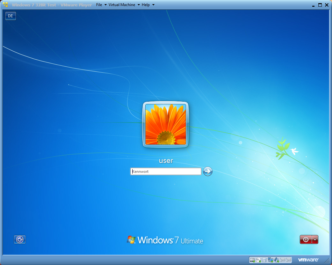Open the File menu in VMware Player
Viewport: 332px width, 265px height.
[101, 5]
